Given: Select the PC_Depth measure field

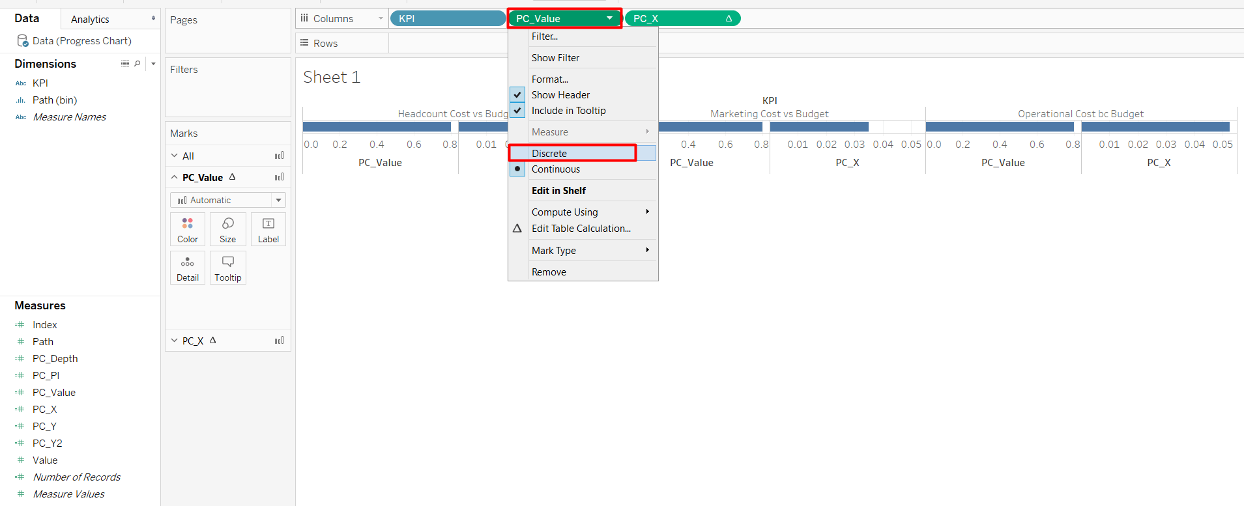Looking at the screenshot, I should (x=55, y=359).
